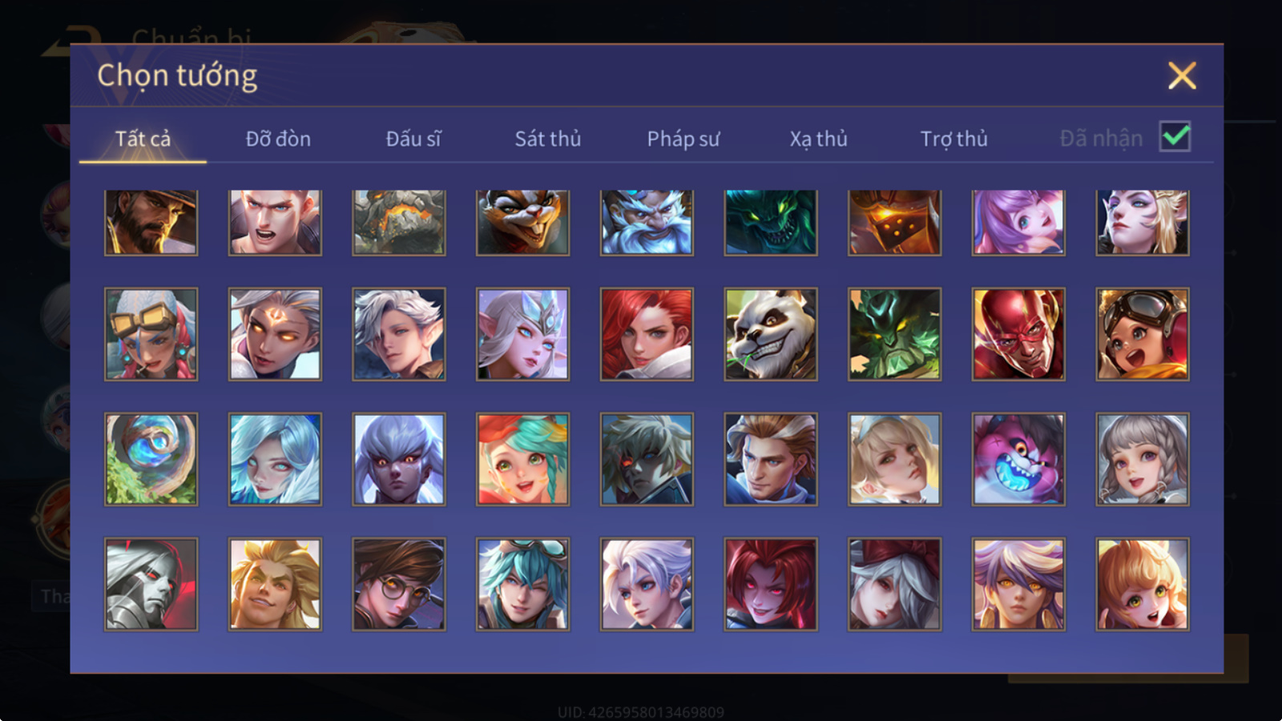Viewport: 1282px width, 721px height.
Task: Pick the glasses-wearing brown-haired hero
Action: pyautogui.click(x=399, y=584)
